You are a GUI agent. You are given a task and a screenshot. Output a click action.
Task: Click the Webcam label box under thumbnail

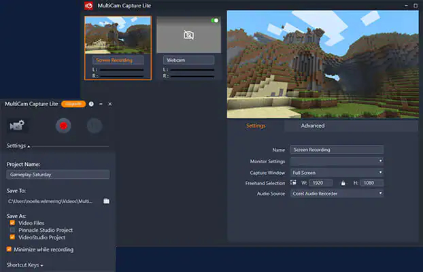coord(188,60)
